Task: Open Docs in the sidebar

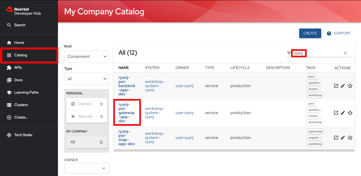Action: 29,80
